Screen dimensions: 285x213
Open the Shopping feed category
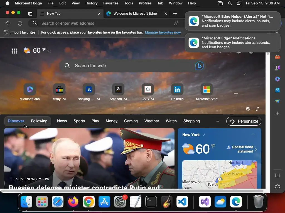[191, 121]
